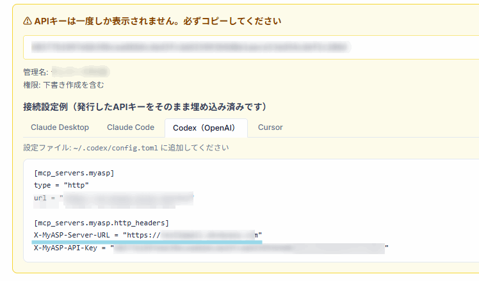Click the X-MyASP-API-Key line
The height and width of the screenshot is (281, 479).
211,248
